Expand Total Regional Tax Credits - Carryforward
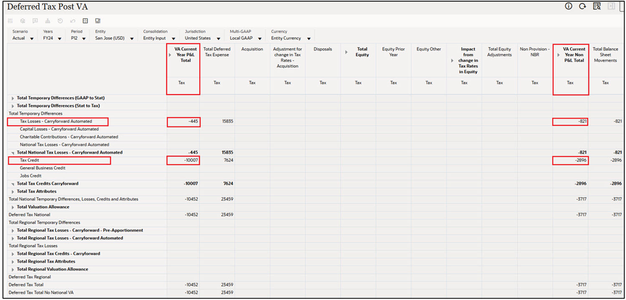The width and height of the screenshot is (626, 300). click(x=13, y=254)
